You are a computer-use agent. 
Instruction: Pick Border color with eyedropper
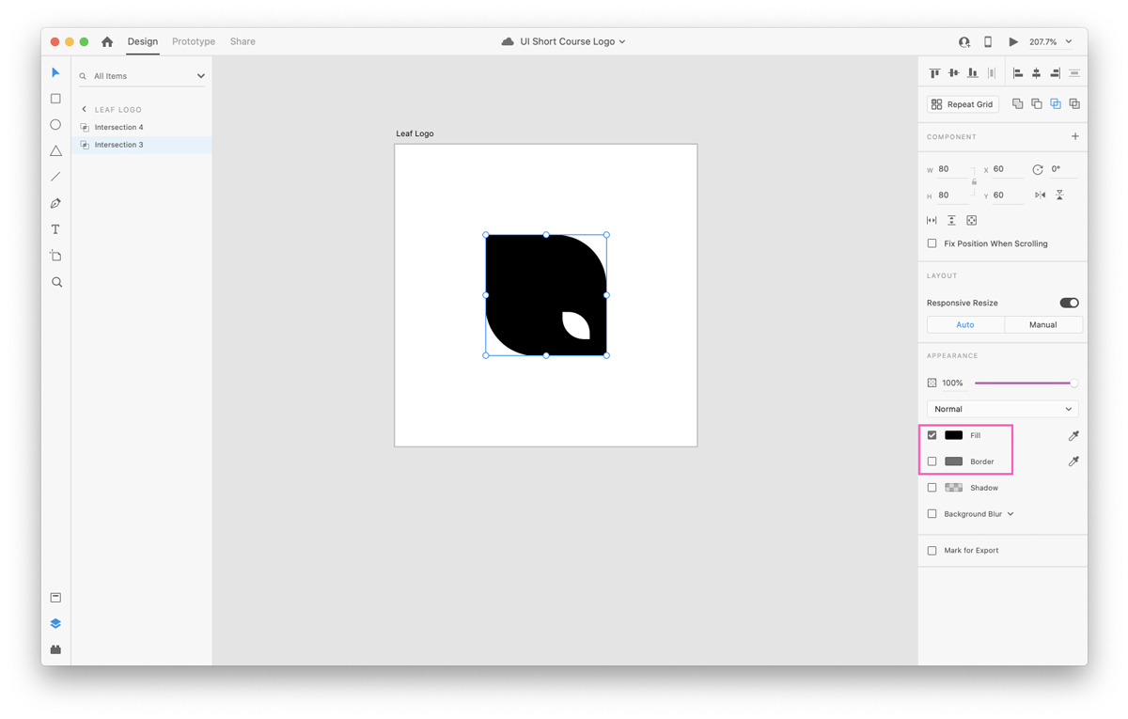[x=1073, y=461]
